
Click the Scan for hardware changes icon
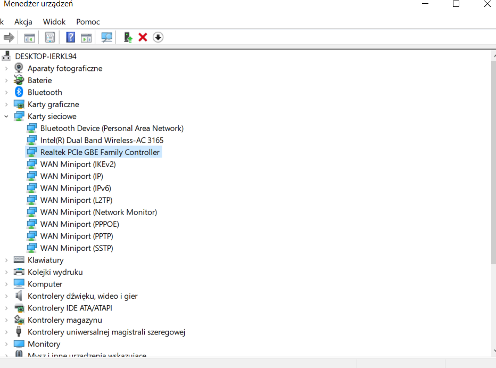(x=106, y=37)
